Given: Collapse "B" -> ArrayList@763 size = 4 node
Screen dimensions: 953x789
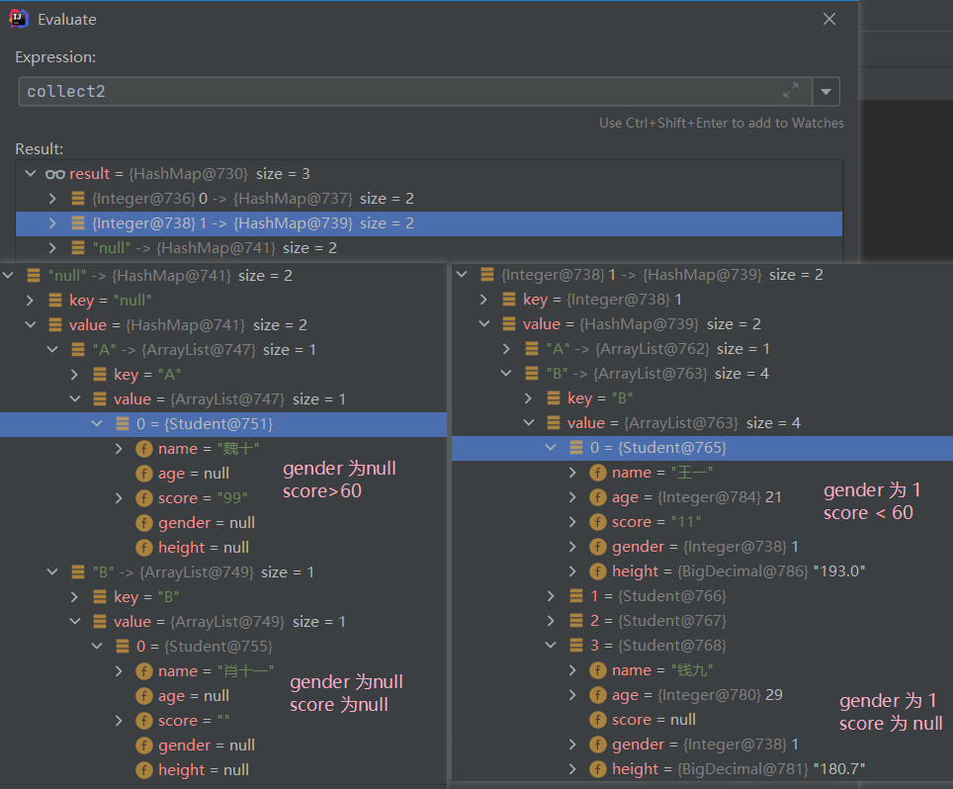Looking at the screenshot, I should (506, 373).
